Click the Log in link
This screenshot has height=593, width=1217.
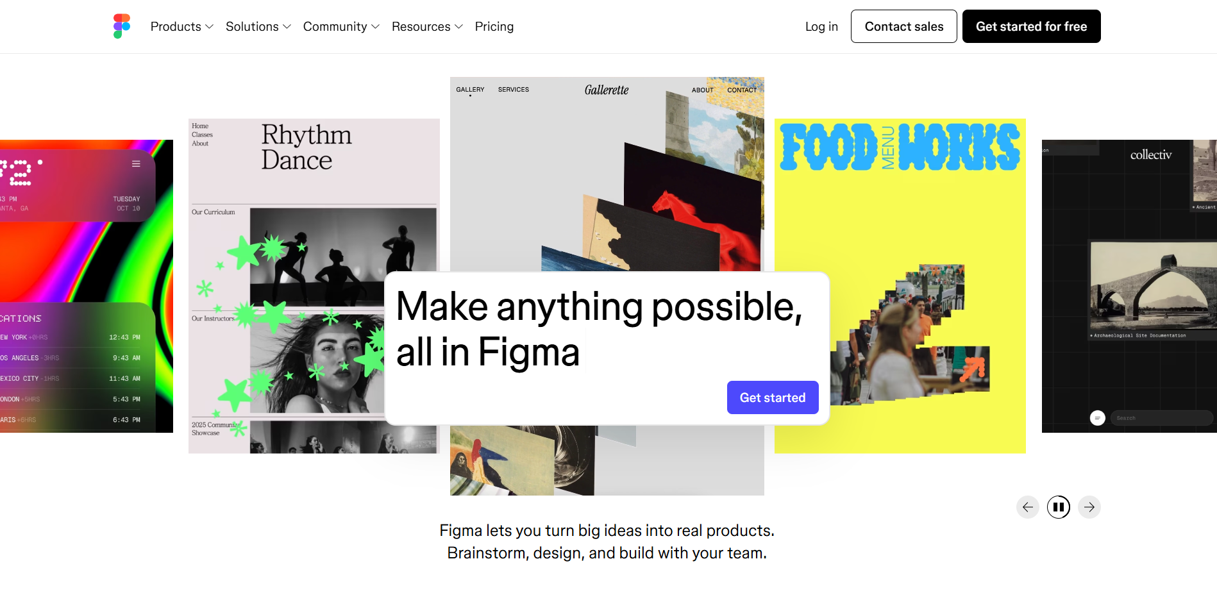click(x=821, y=26)
